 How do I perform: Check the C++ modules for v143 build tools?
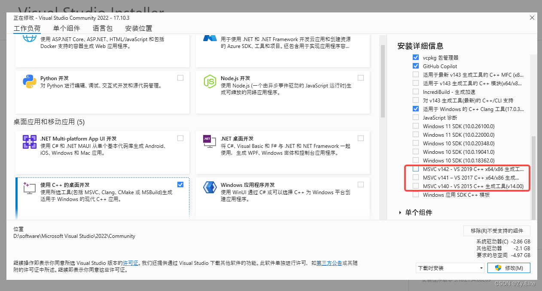coord(415,83)
